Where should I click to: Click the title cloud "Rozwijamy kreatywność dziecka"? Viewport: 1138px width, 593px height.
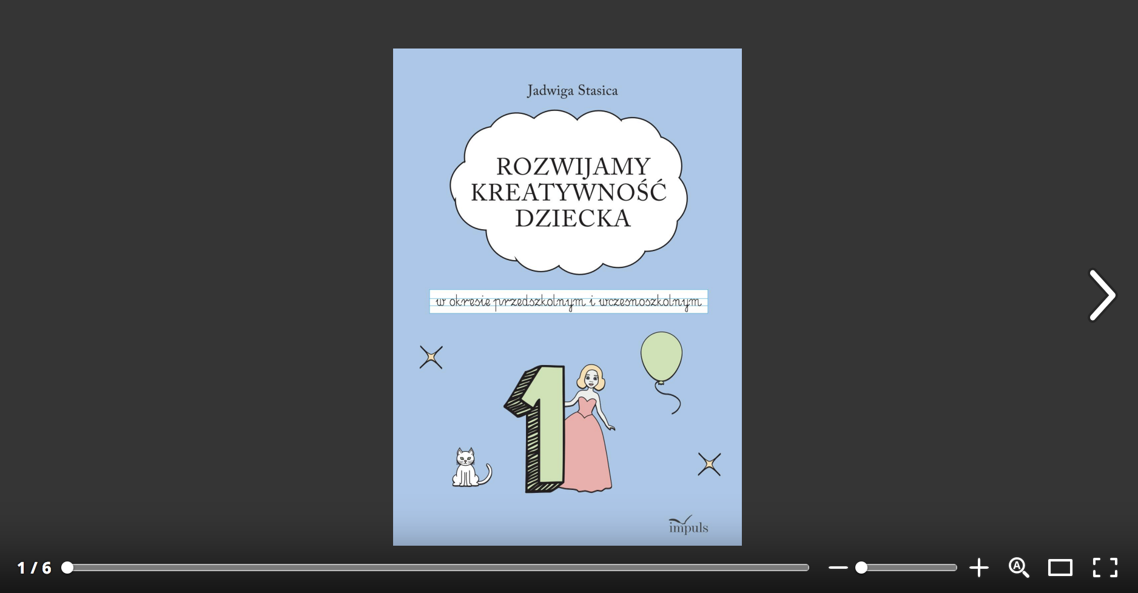[x=568, y=192]
